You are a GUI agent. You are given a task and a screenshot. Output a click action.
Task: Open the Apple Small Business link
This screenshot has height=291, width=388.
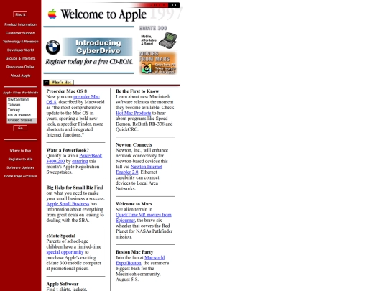tap(68, 204)
